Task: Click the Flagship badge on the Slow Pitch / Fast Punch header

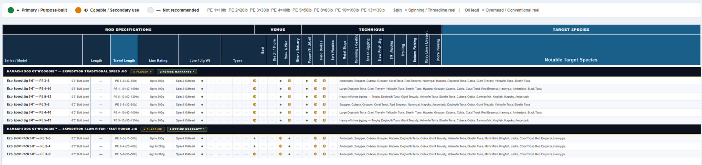Action: tap(152, 129)
